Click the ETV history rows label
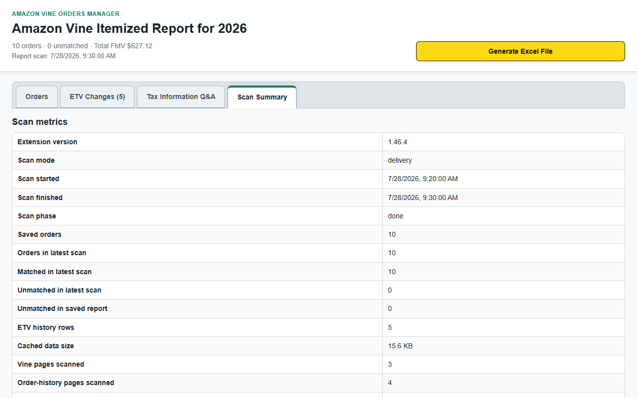The width and height of the screenshot is (637, 398). (x=46, y=327)
